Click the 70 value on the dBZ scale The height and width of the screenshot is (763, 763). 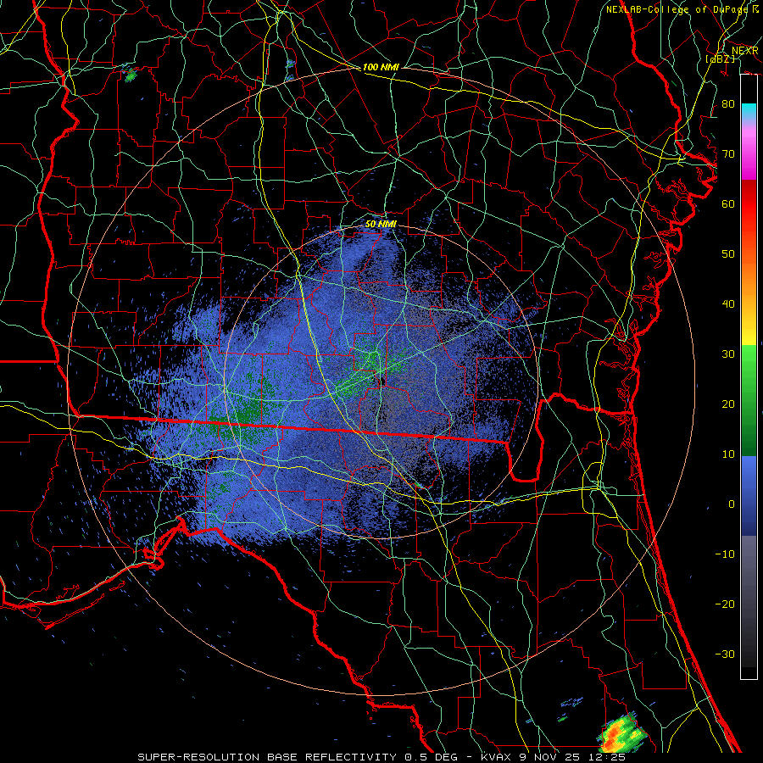[x=728, y=153]
